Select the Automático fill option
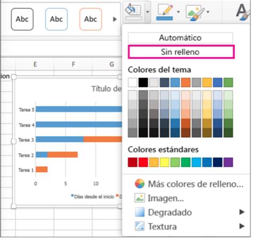This screenshot has width=254, height=240. 181,37
